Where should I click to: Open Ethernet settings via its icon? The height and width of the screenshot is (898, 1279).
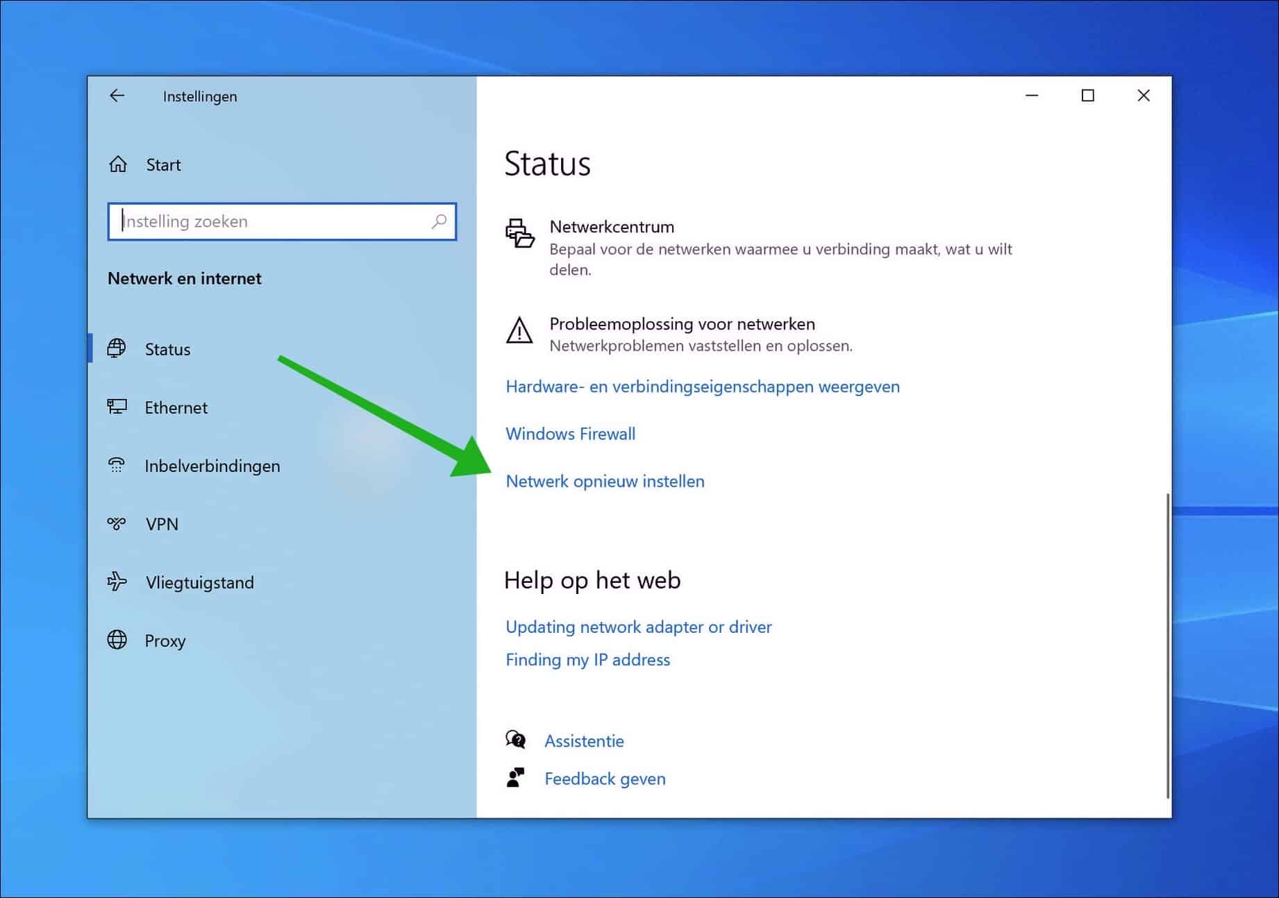pyautogui.click(x=118, y=407)
